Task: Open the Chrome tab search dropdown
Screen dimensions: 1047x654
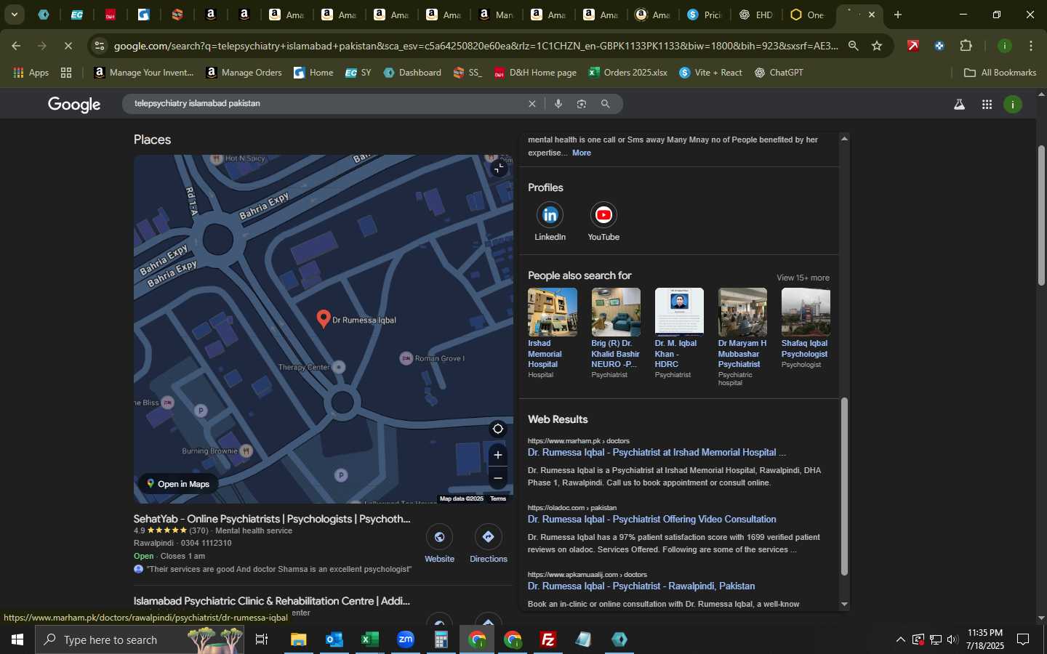Action: point(14,15)
